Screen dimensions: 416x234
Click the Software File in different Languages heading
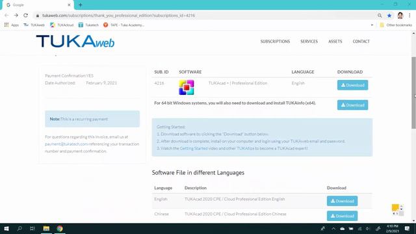(x=198, y=173)
